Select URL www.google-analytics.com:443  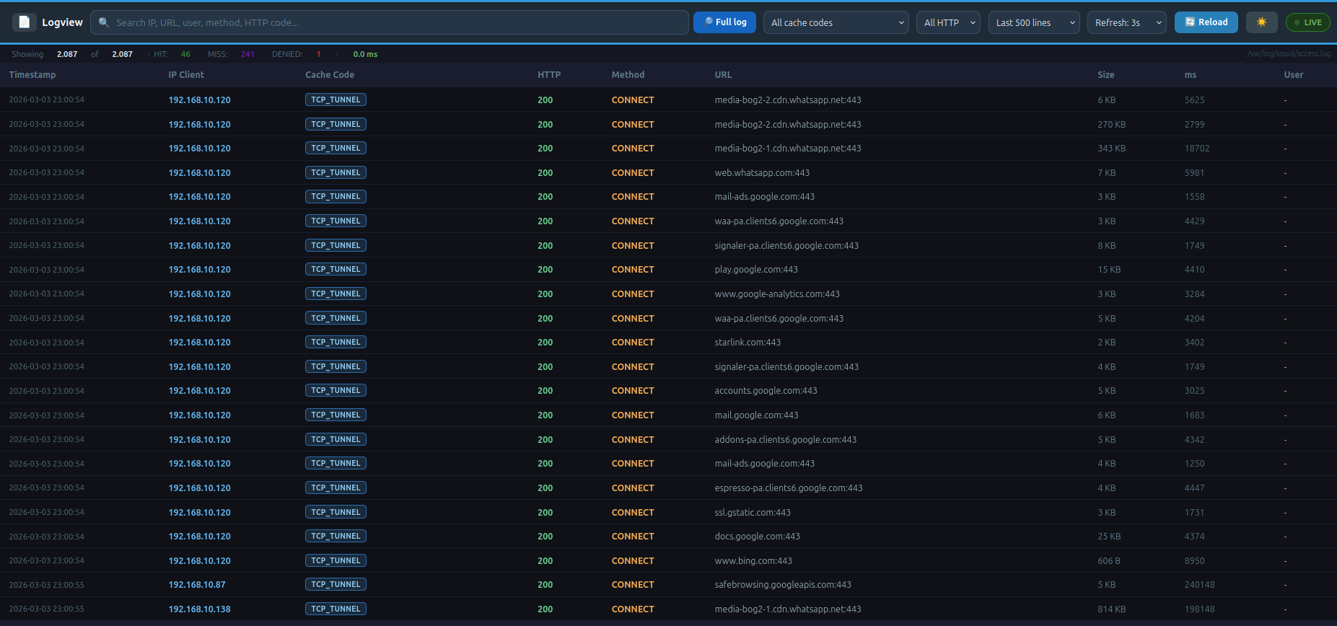[x=777, y=294]
